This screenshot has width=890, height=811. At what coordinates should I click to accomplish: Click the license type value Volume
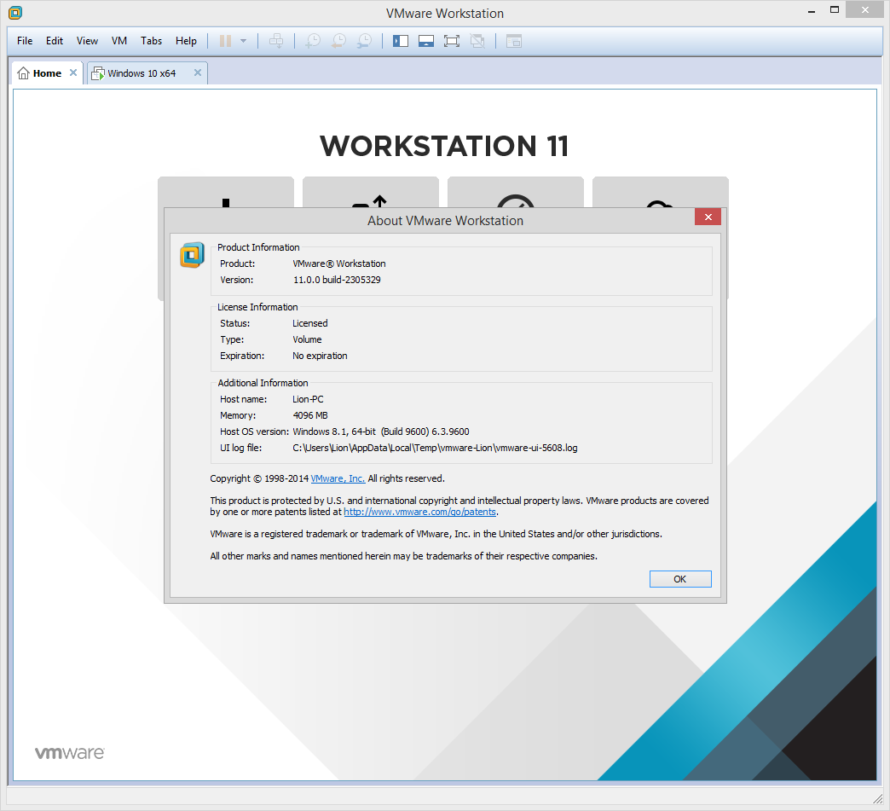pos(307,339)
